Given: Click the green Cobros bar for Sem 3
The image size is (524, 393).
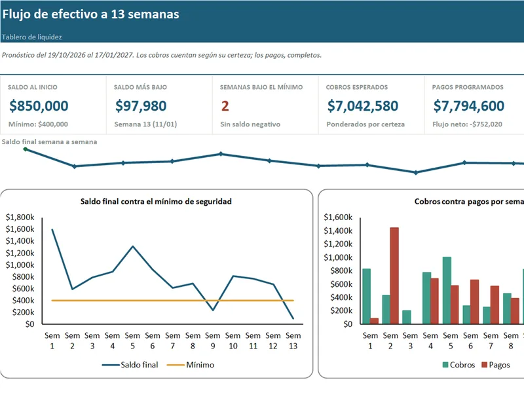Looking at the screenshot, I should point(407,317).
